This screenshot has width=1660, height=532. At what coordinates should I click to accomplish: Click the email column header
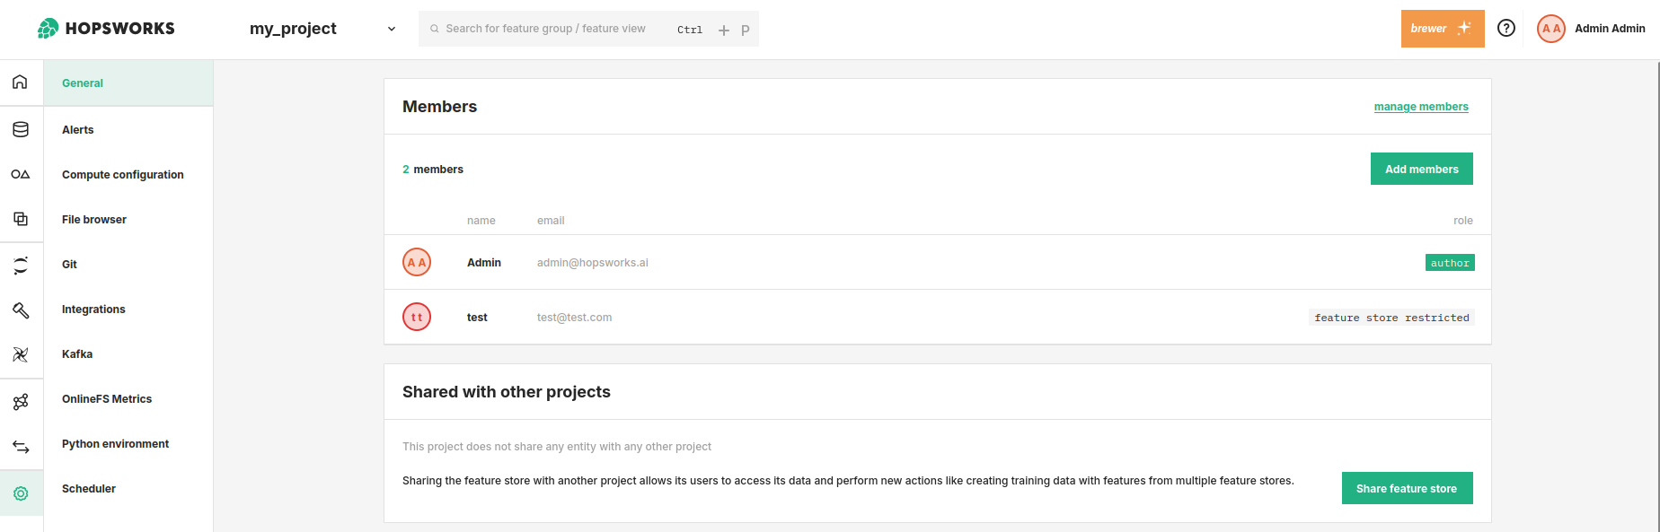[551, 221]
